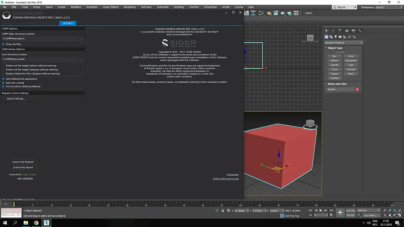Open the Modify command panel tab
404x227 pixels.
[x=333, y=31]
